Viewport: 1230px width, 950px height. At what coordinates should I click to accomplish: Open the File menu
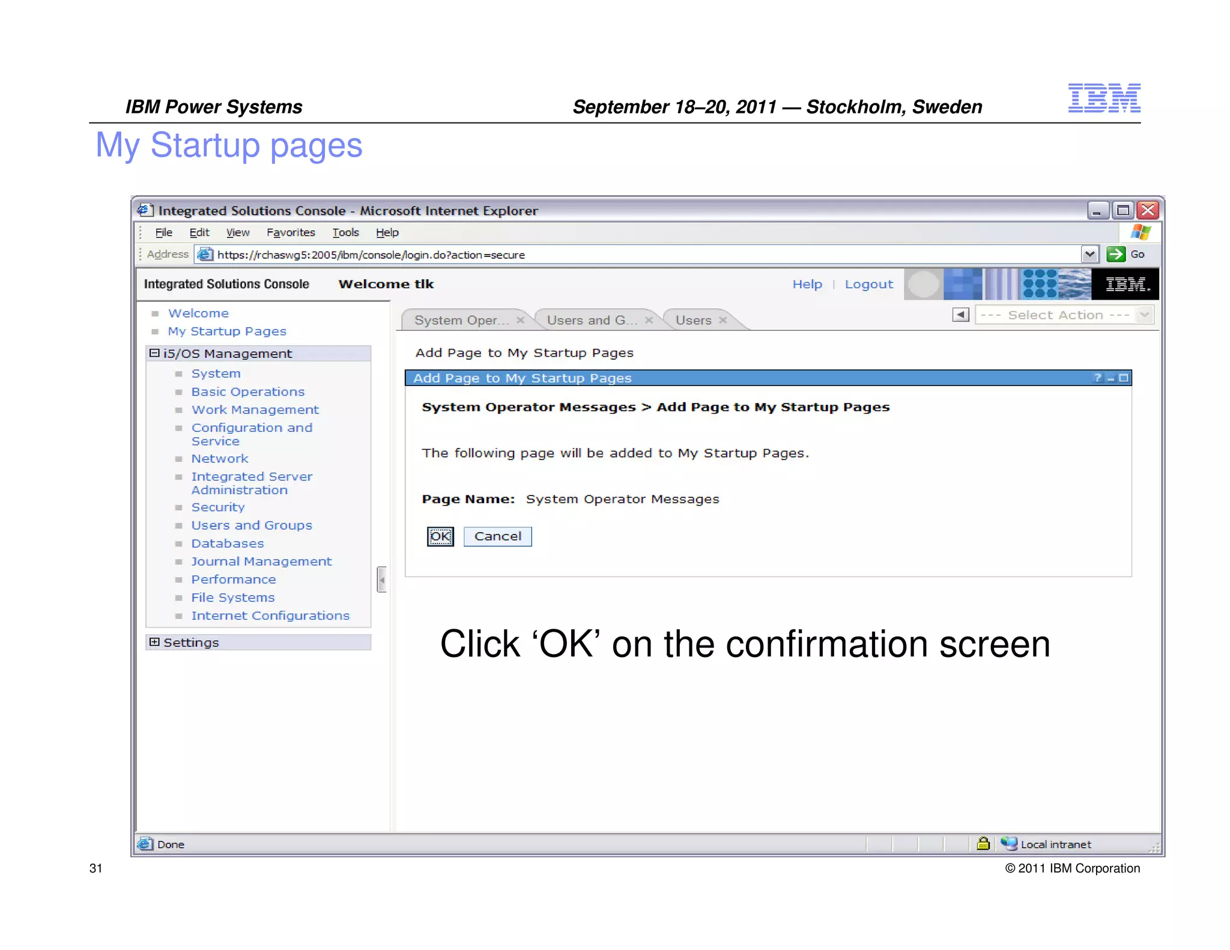tap(163, 232)
